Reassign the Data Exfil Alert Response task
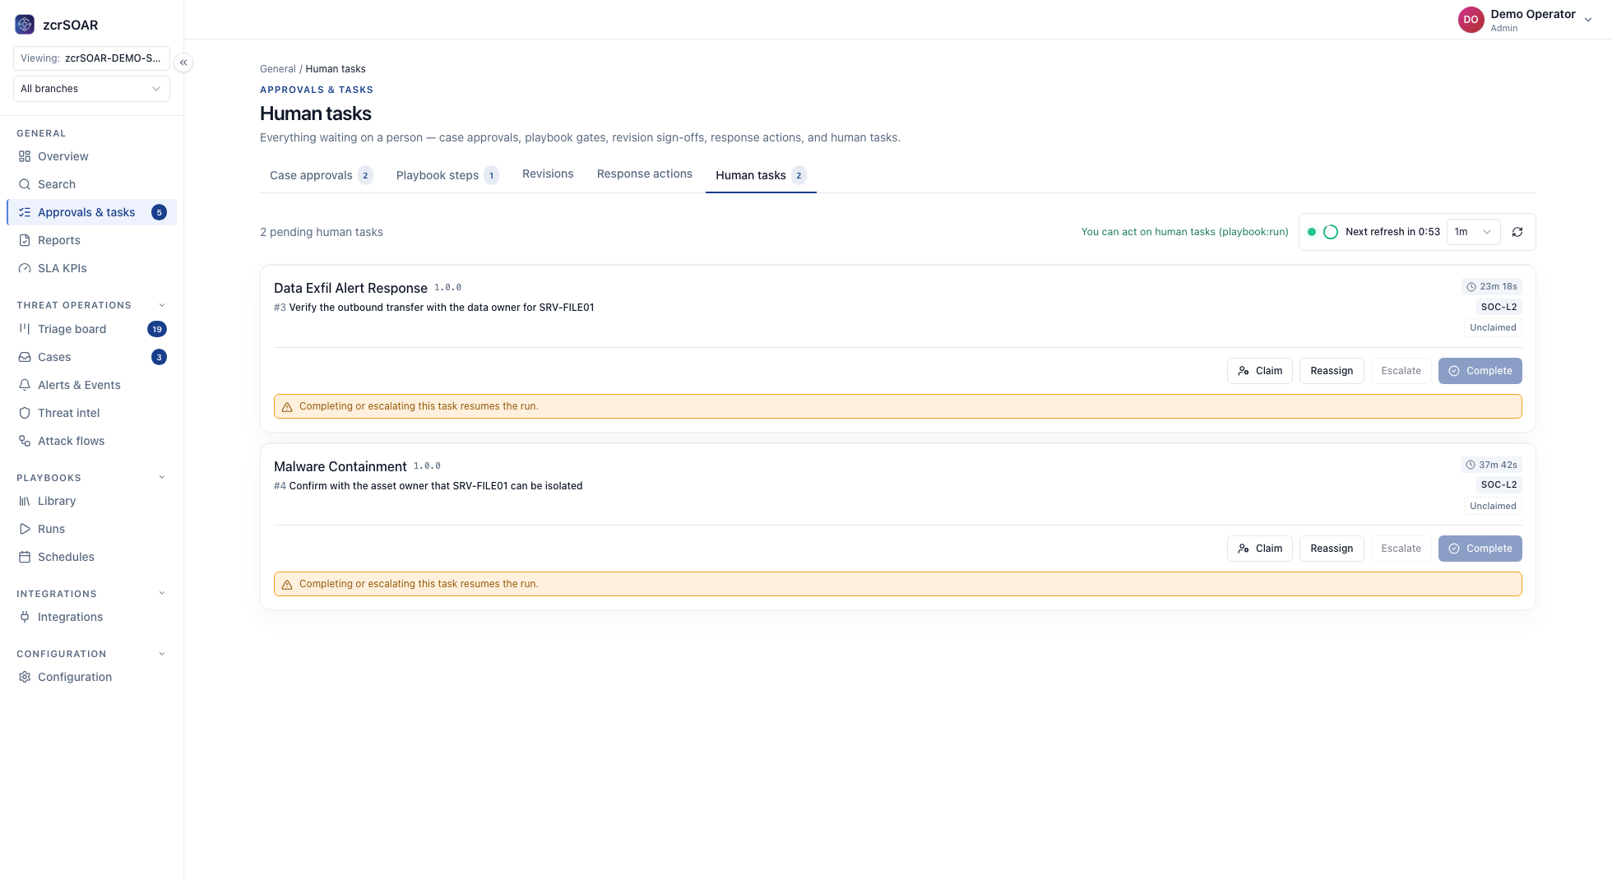This screenshot has width=1612, height=880. (x=1332, y=371)
